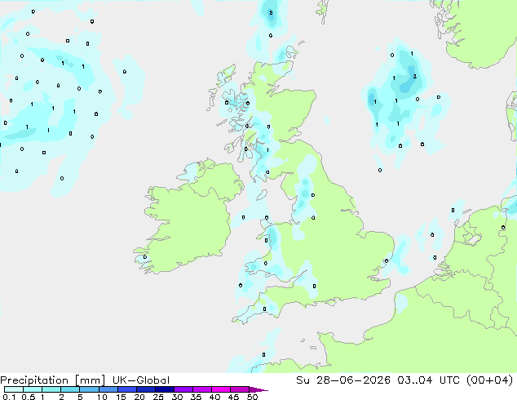Click the '0.1' legend scale label

[x=9, y=397]
